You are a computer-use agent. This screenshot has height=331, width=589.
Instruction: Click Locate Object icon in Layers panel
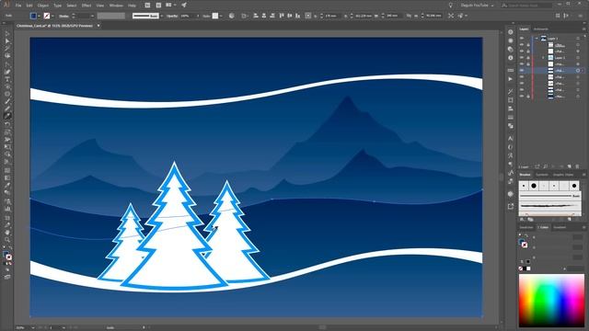tap(546, 166)
